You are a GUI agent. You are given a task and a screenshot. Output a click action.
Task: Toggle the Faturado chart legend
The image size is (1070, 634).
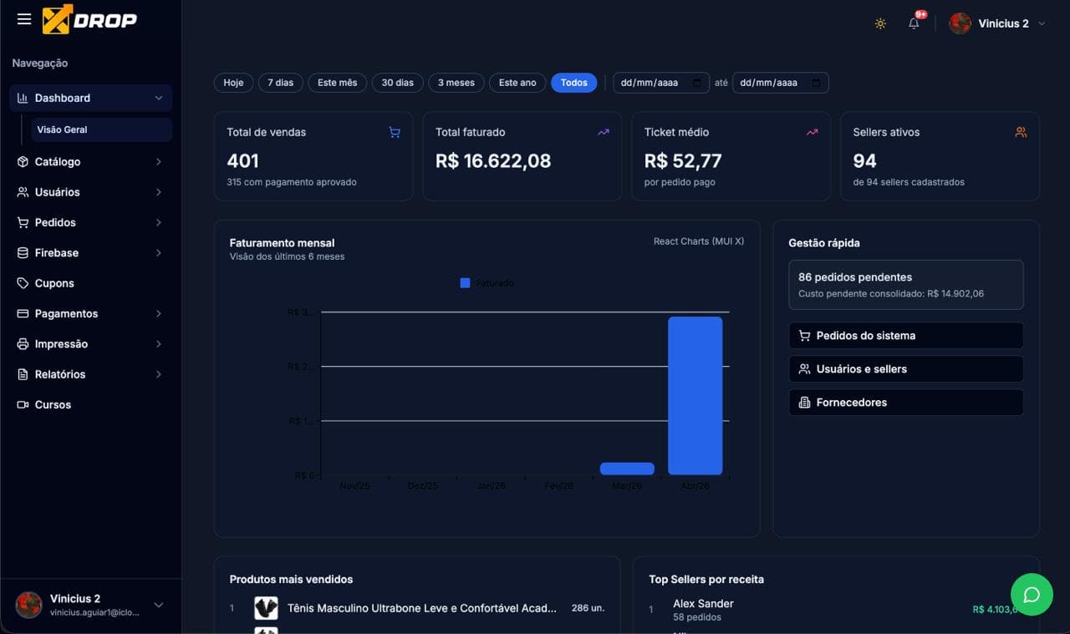pos(482,283)
